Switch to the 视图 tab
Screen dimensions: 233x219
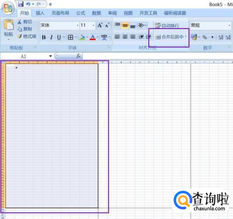pyautogui.click(x=128, y=13)
